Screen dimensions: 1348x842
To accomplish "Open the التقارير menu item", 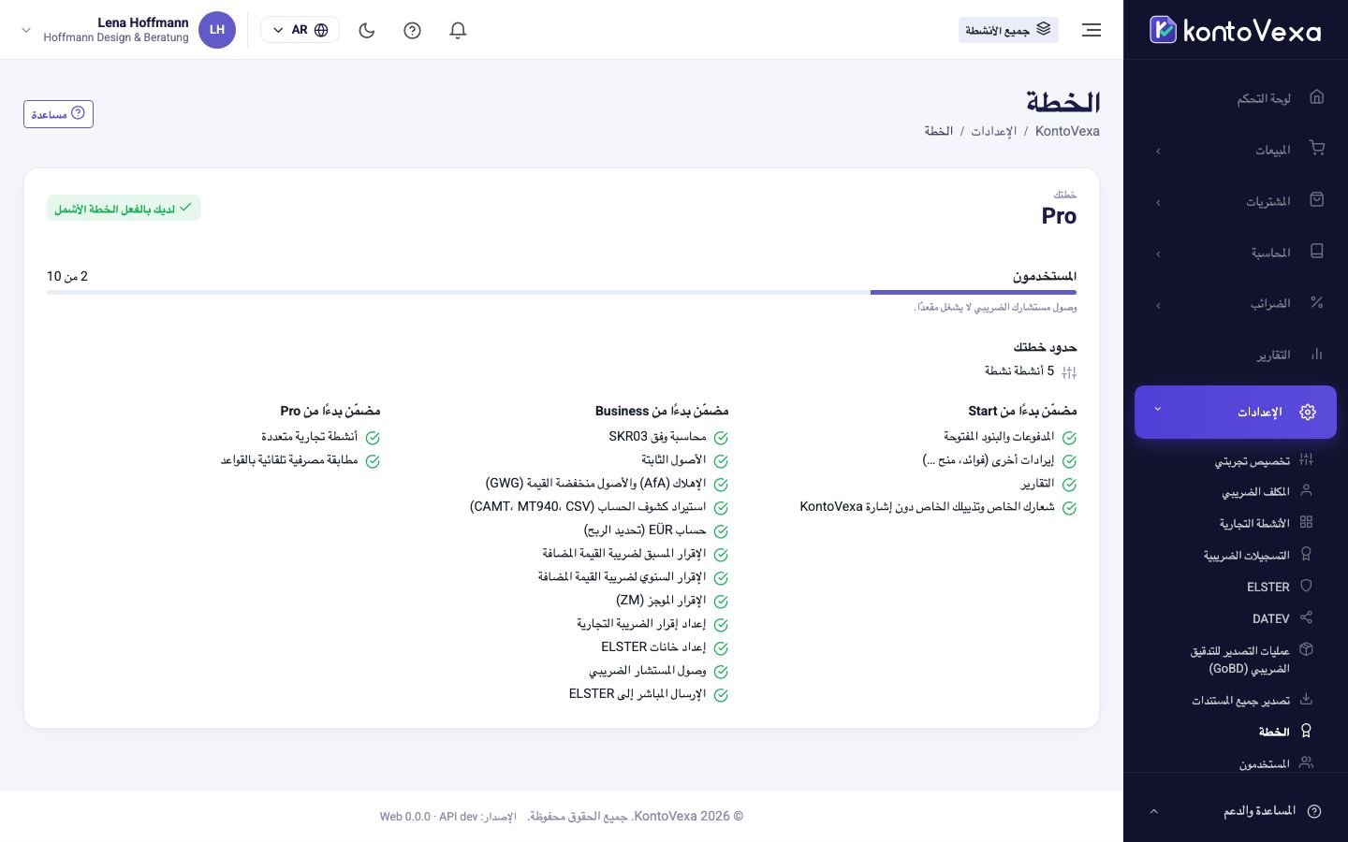I will (1236, 356).
